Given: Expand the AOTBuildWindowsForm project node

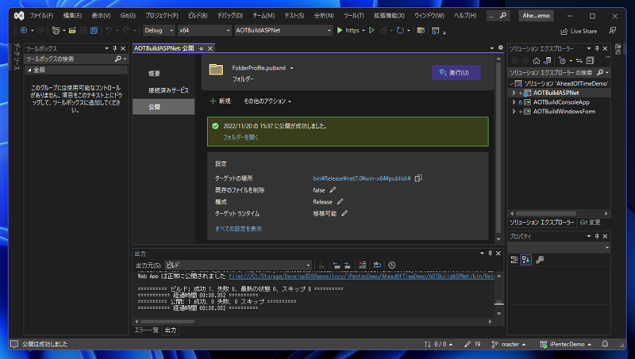Looking at the screenshot, I should click(x=514, y=112).
